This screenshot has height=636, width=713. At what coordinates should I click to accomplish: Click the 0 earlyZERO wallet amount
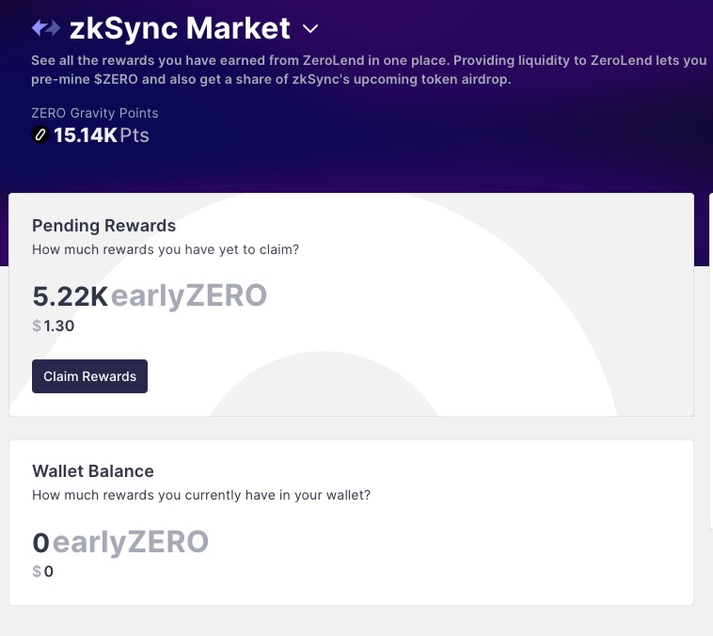[x=40, y=542]
